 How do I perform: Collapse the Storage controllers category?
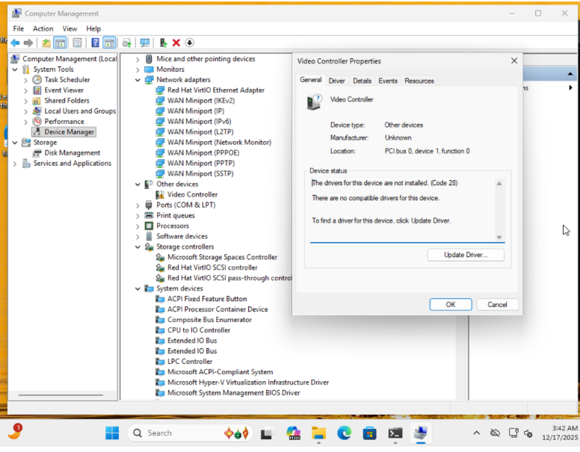(x=138, y=247)
